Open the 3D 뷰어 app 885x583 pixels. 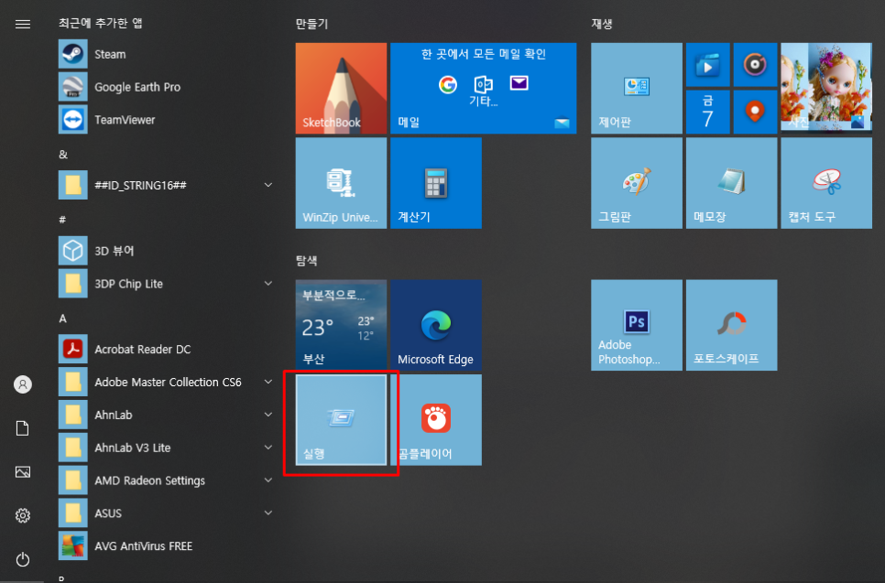167,251
